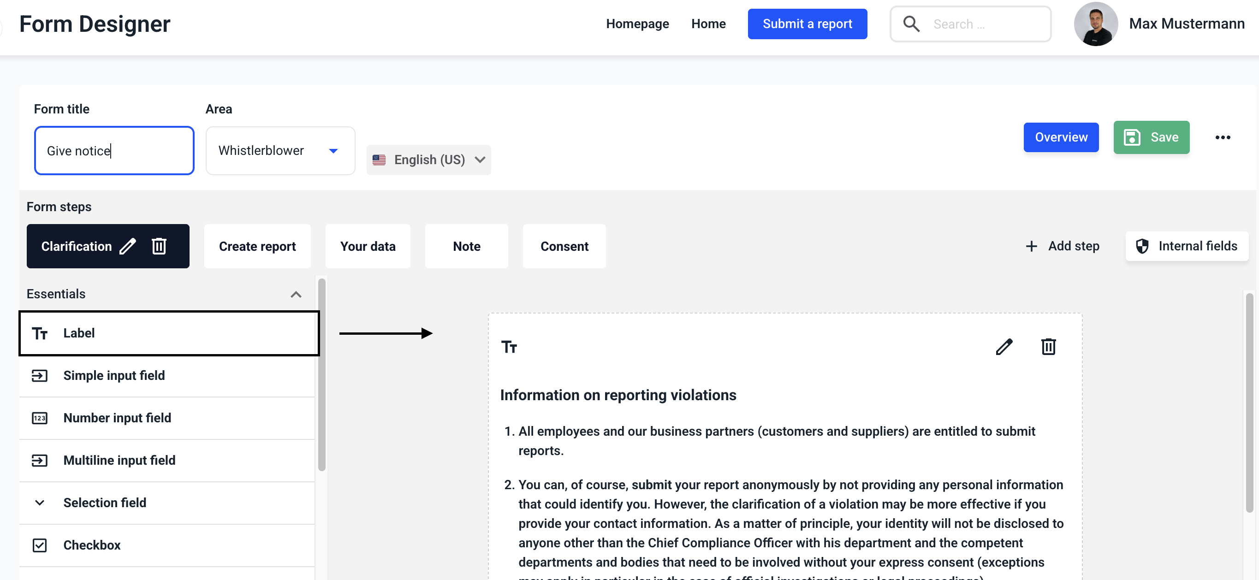Open the Whistlerblower area dropdown
Image resolution: width=1259 pixels, height=580 pixels.
(280, 150)
